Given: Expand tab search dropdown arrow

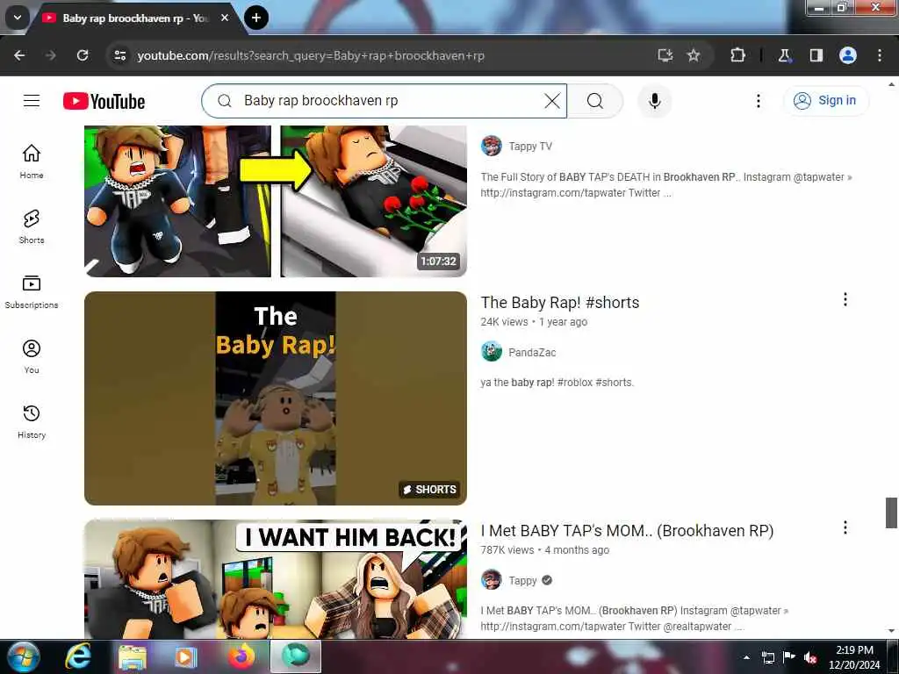Looking at the screenshot, I should tap(18, 18).
